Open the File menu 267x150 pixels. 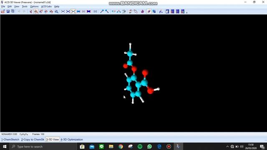click(3, 7)
